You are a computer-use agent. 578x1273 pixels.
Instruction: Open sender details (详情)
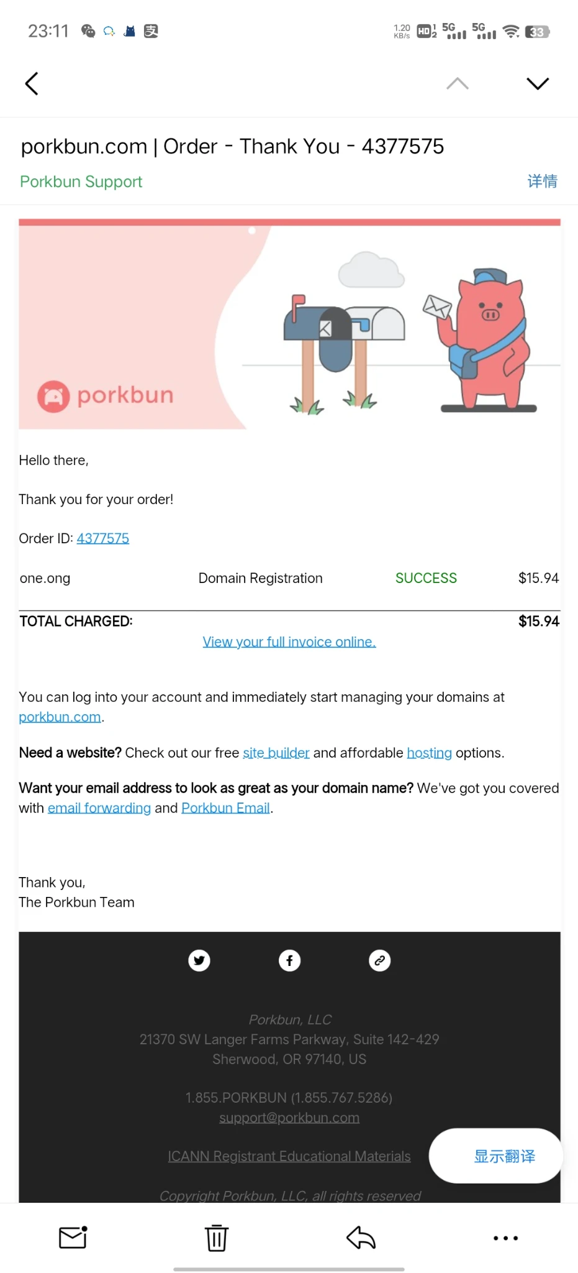click(x=542, y=182)
